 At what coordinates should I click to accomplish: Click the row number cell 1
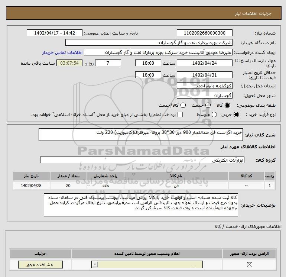click(x=270, y=186)
